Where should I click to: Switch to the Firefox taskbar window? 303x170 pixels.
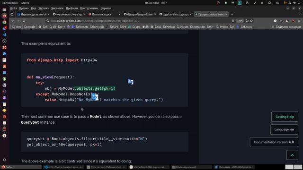pos(21,167)
